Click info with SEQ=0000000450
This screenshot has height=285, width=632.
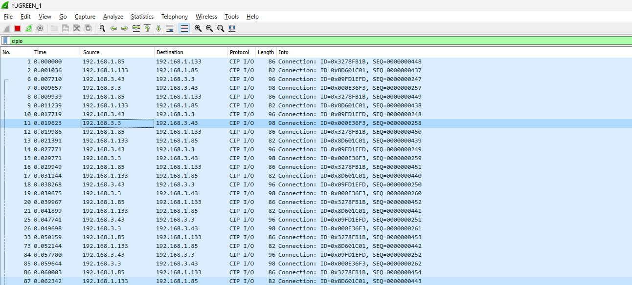pos(350,132)
